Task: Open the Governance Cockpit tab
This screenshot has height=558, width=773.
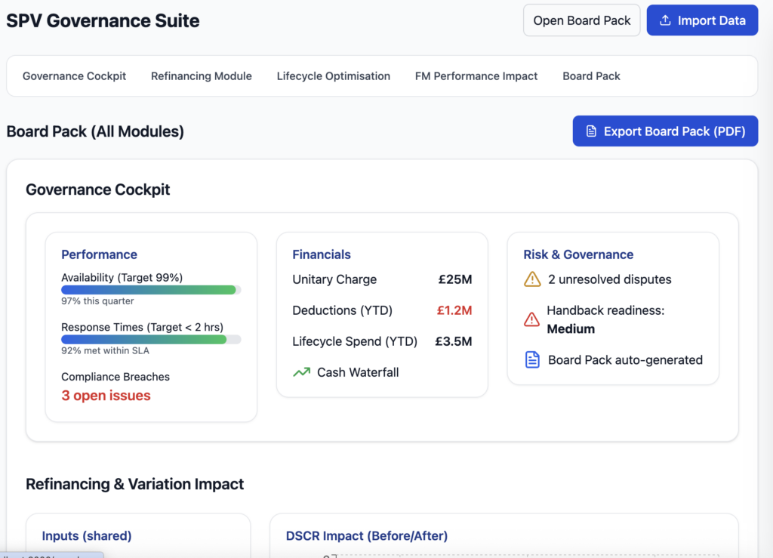Action: pyautogui.click(x=74, y=76)
